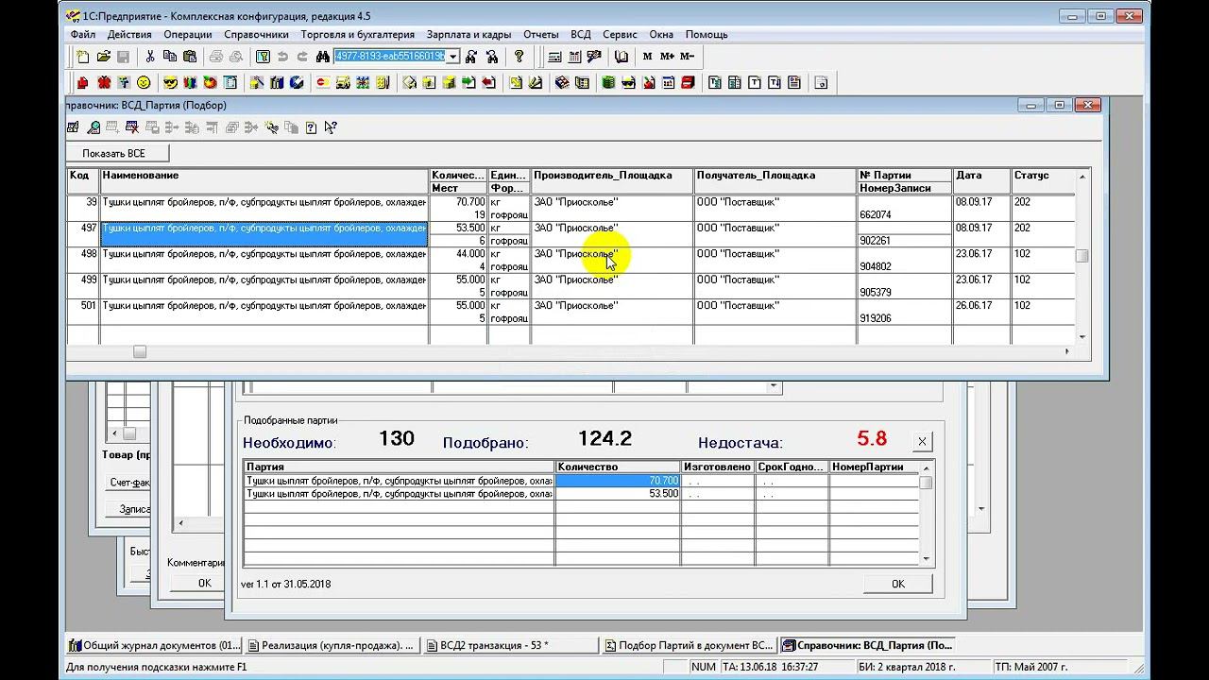Click OK in the Подобранные партии dialog
This screenshot has height=680, width=1209.
tap(897, 584)
